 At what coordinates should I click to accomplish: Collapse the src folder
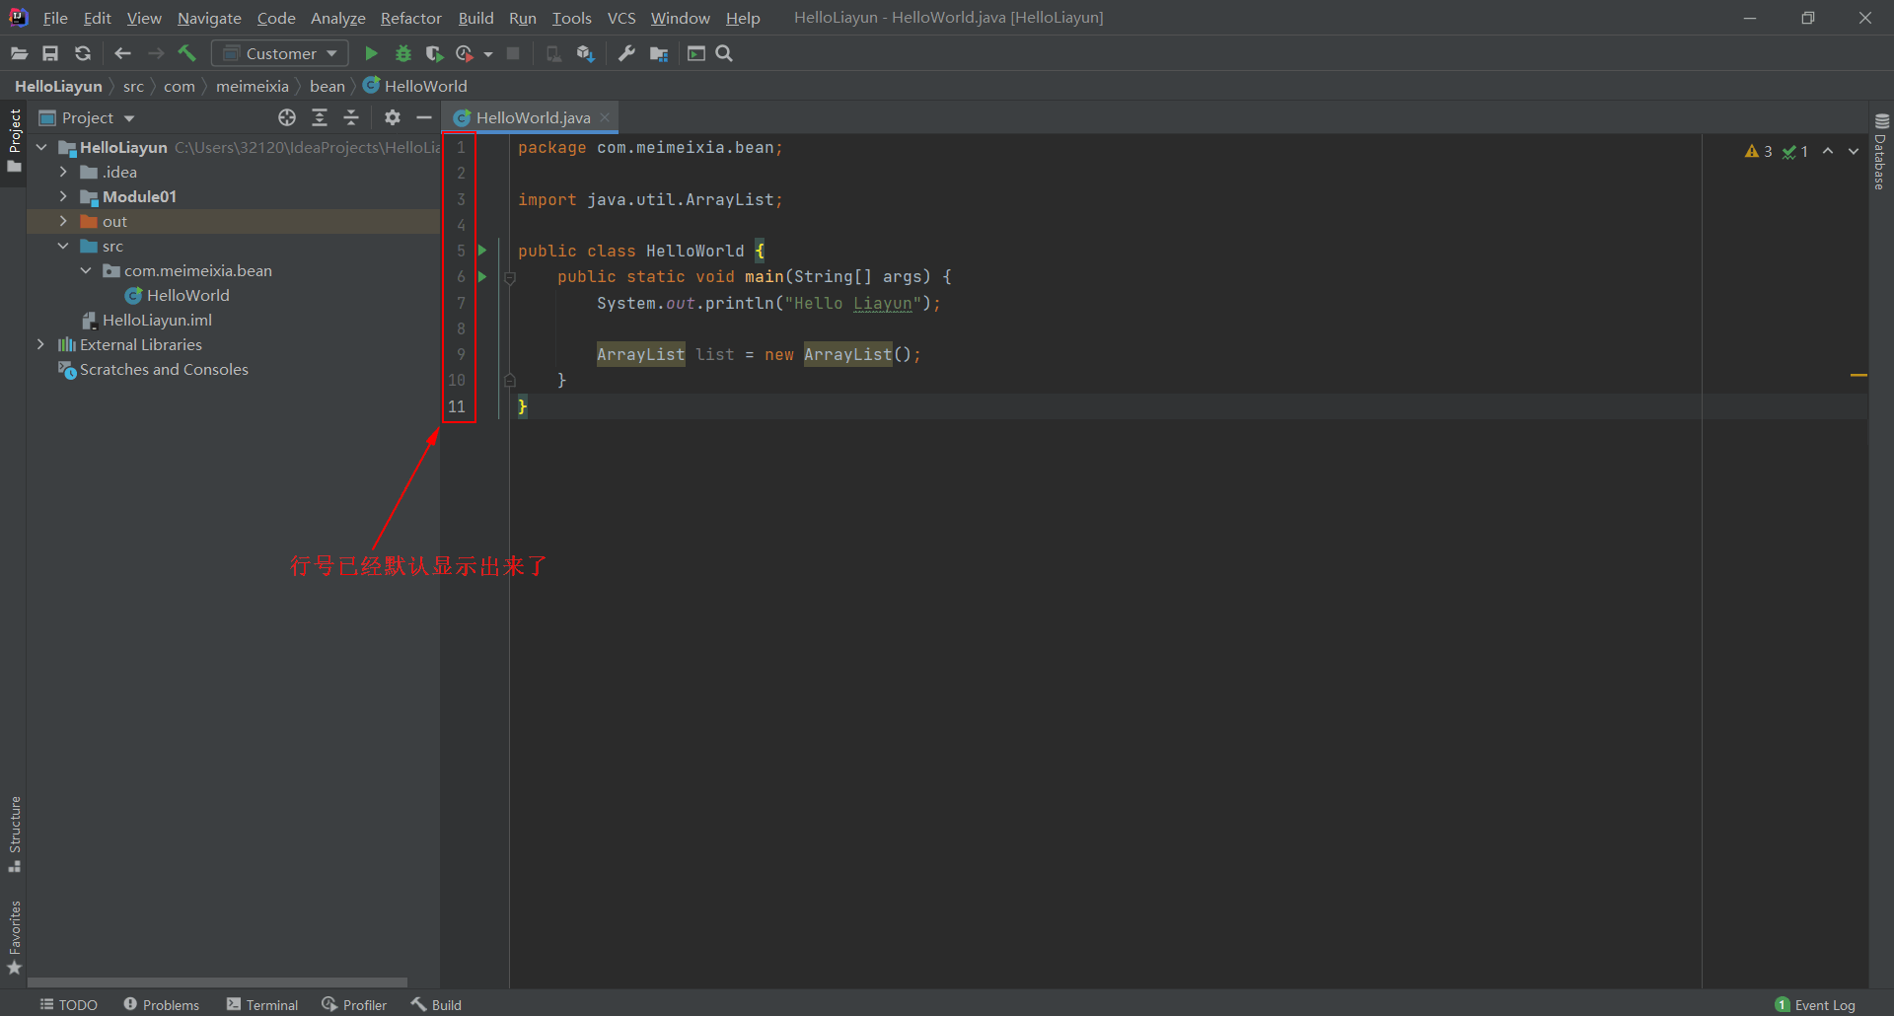(x=63, y=246)
